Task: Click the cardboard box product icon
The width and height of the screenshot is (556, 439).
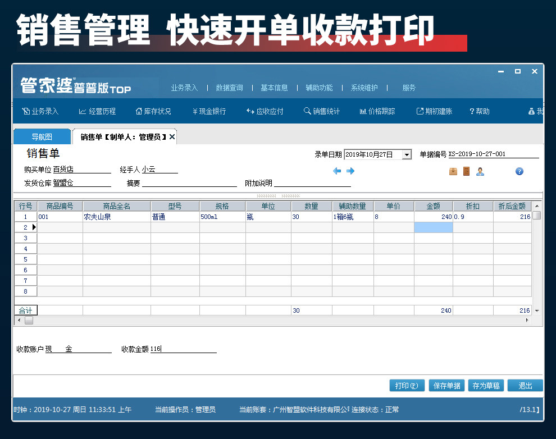Action: coord(453,171)
